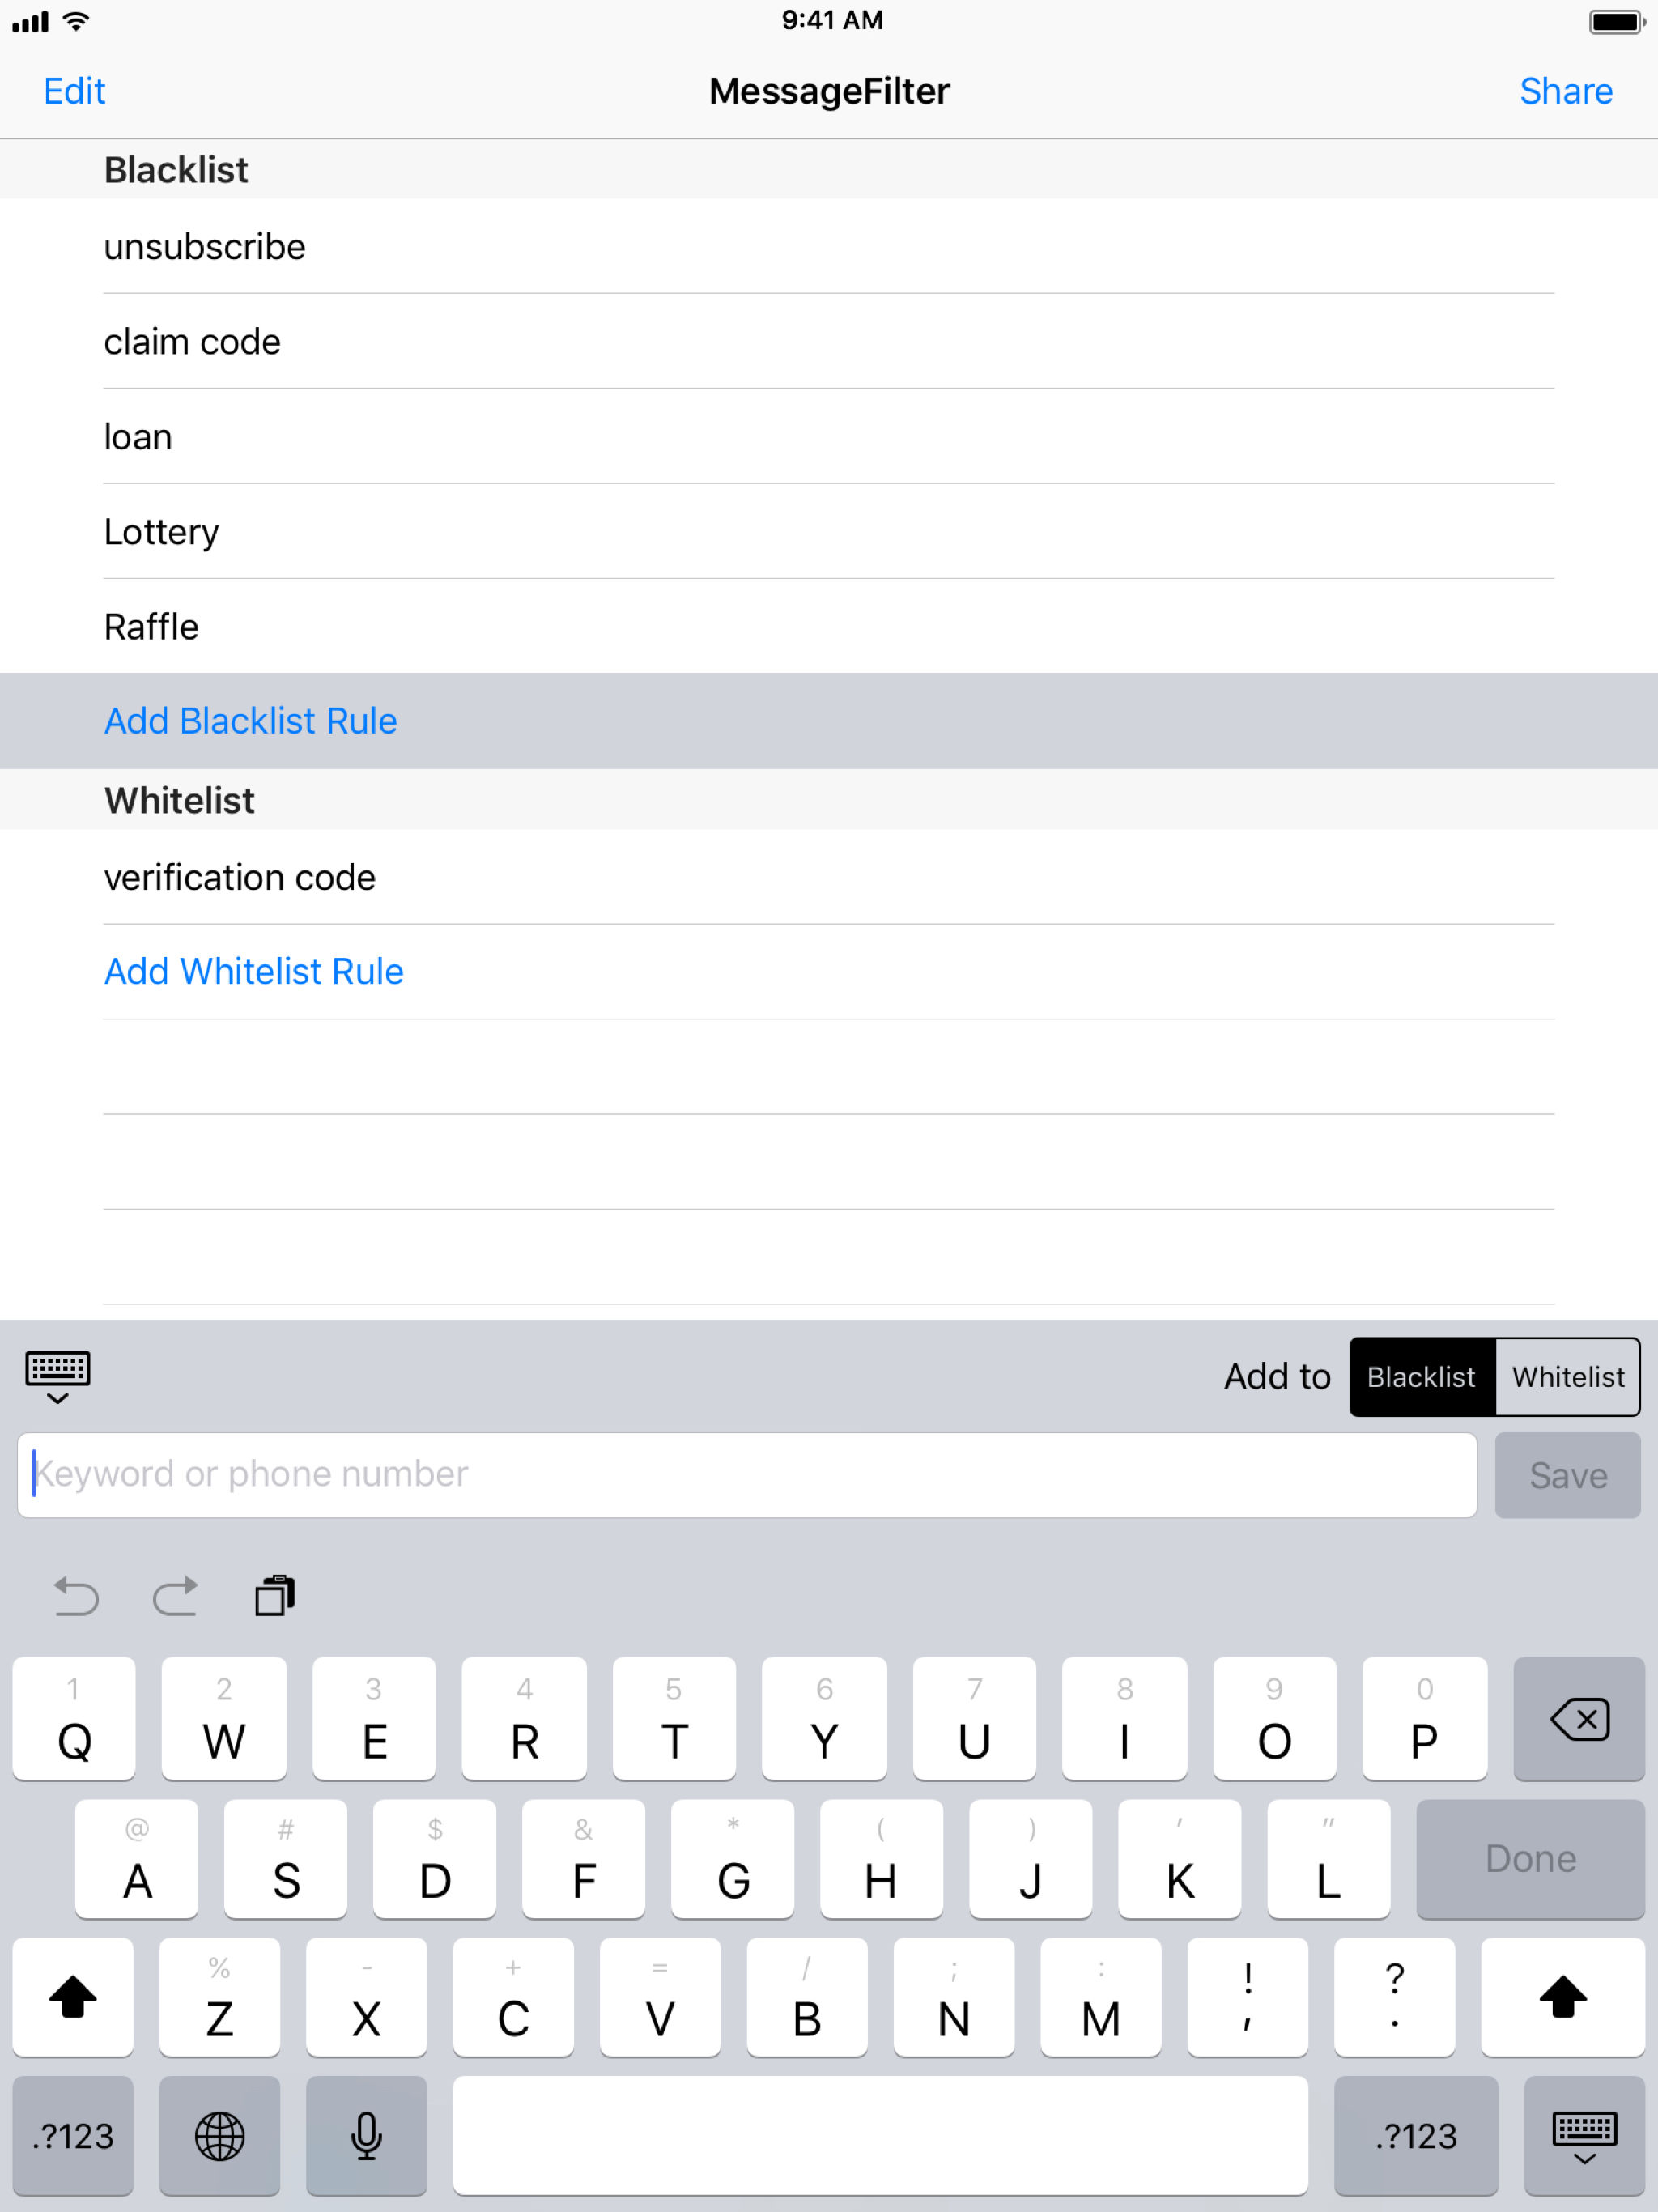Tap the redo arrow icon

pyautogui.click(x=175, y=1596)
